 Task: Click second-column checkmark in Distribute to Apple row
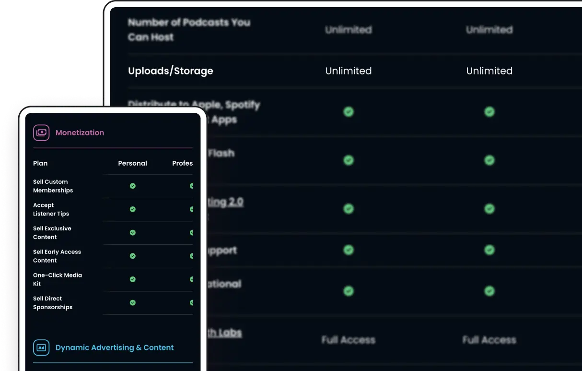[489, 112]
